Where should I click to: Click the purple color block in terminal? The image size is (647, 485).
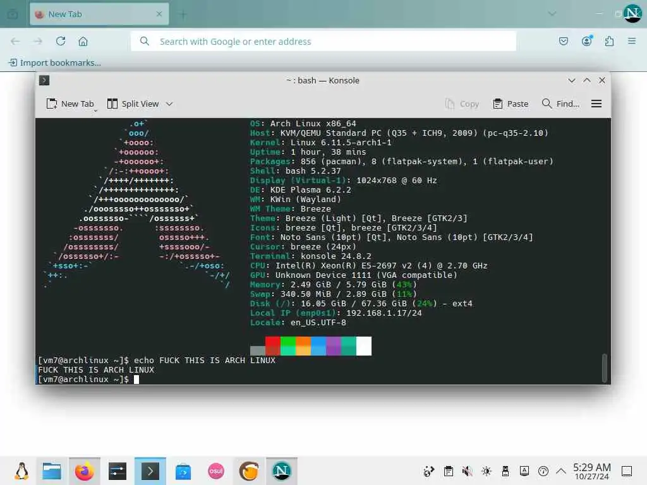(334, 345)
